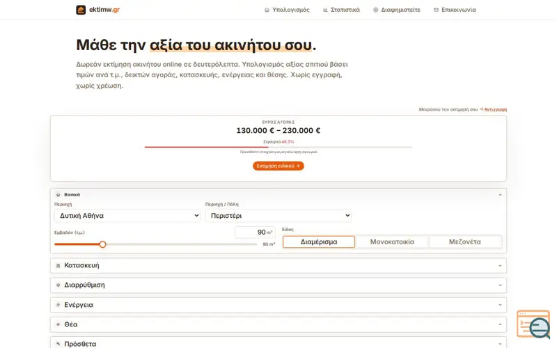Viewport: 557px width, 348px height.
Task: Click the Εκτίμηση ειδικού button
Action: click(278, 166)
